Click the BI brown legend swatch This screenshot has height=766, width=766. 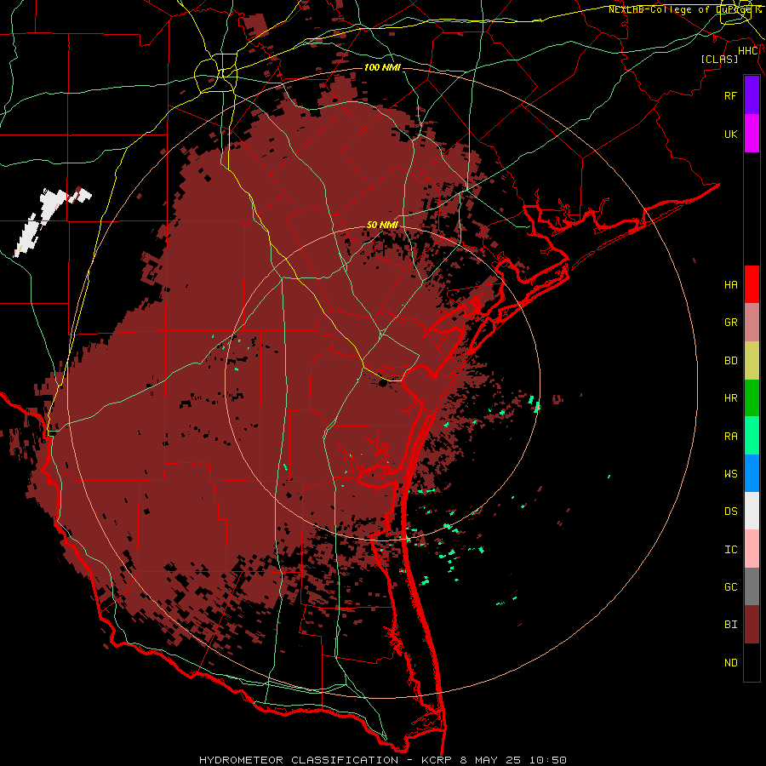tap(752, 625)
